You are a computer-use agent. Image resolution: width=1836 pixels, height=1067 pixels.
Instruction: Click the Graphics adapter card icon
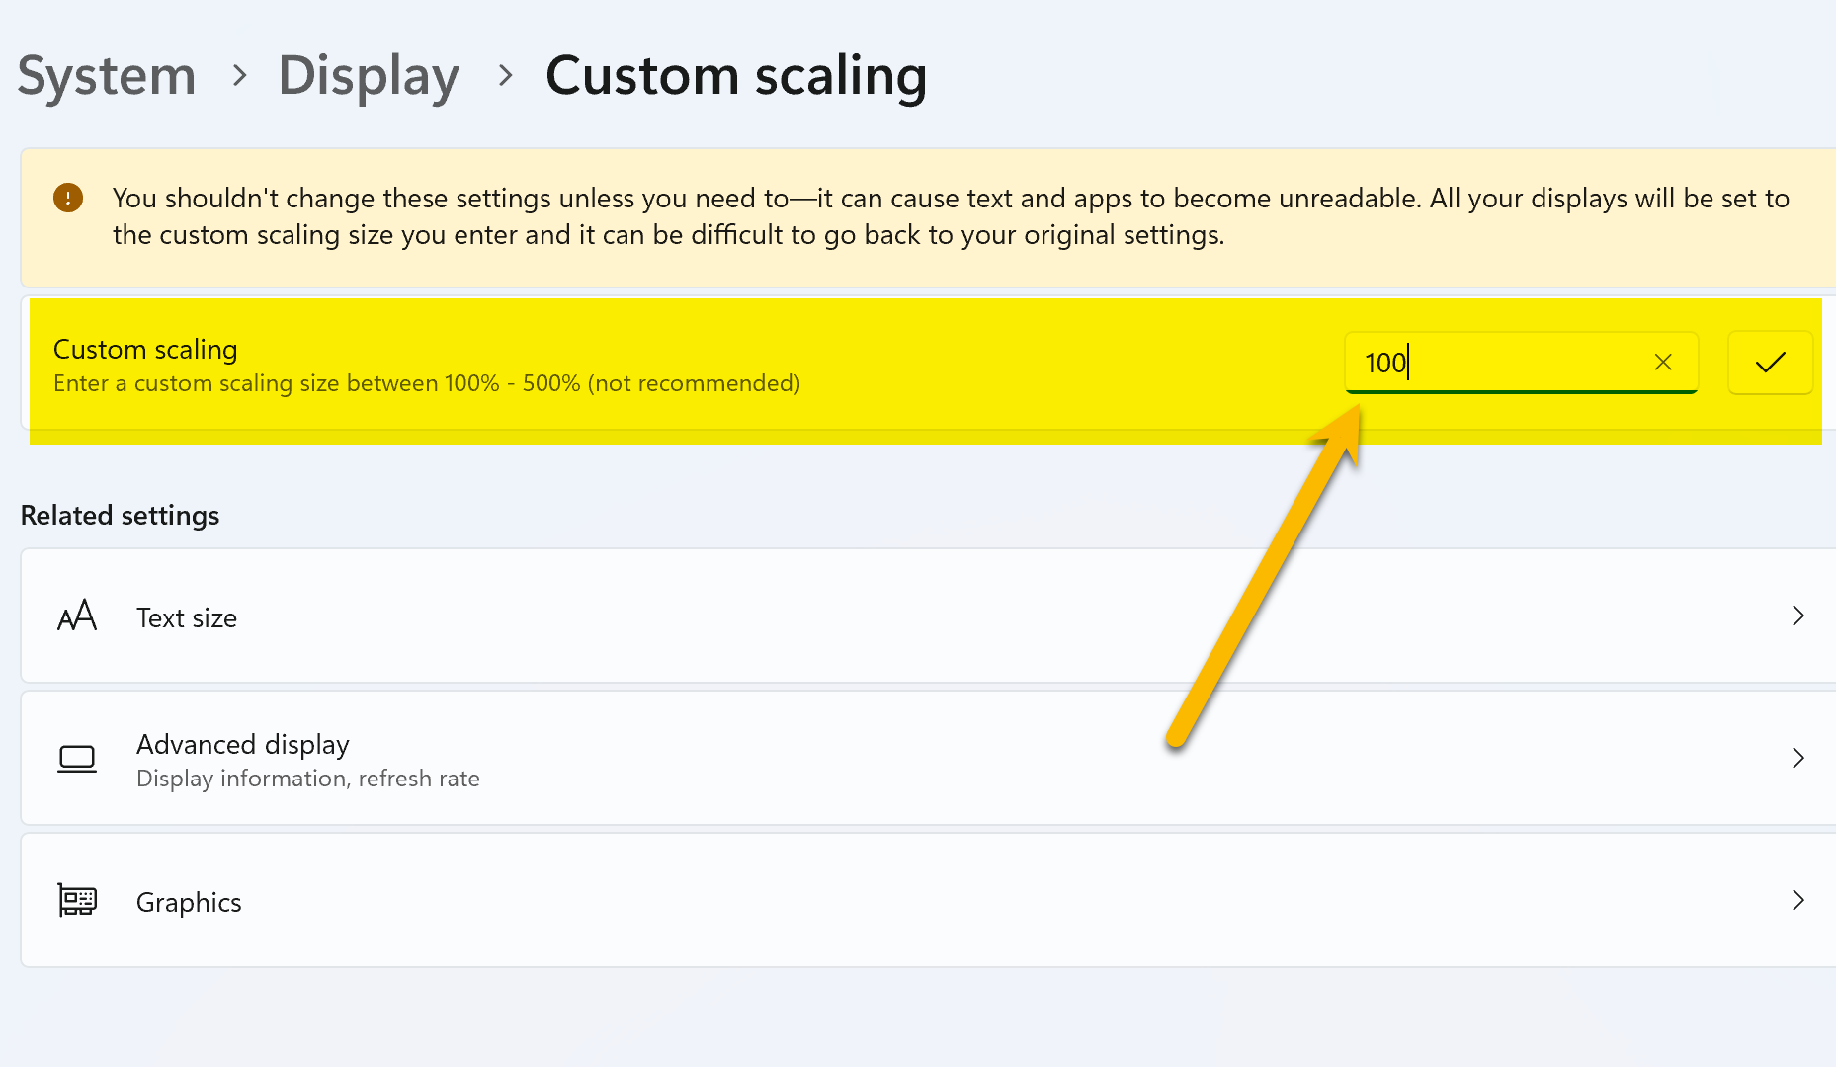[77, 900]
